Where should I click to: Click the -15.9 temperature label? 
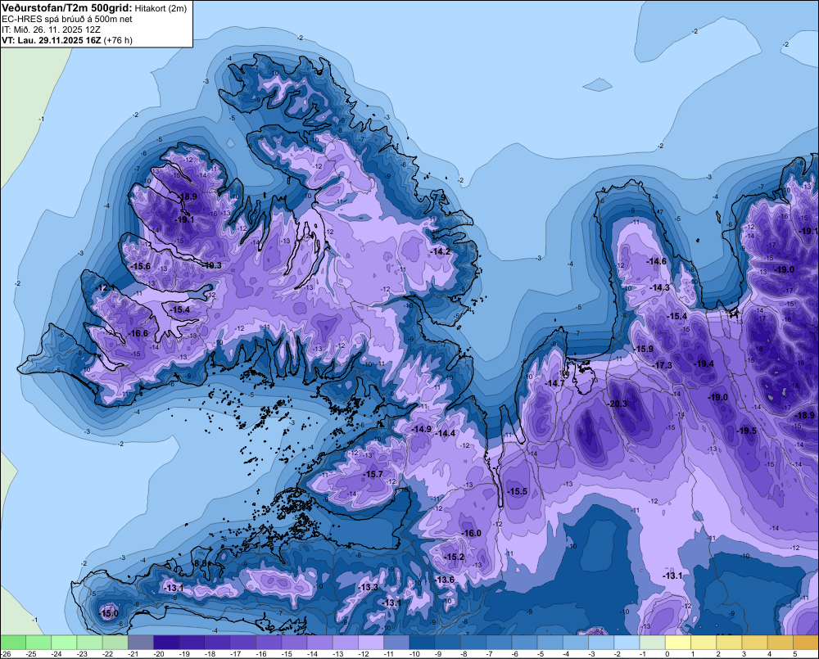coord(644,349)
